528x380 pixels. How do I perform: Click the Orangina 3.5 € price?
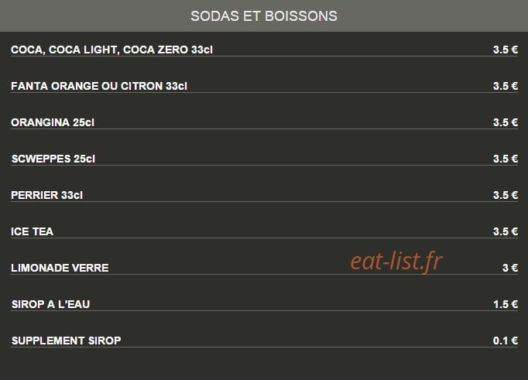pos(506,122)
